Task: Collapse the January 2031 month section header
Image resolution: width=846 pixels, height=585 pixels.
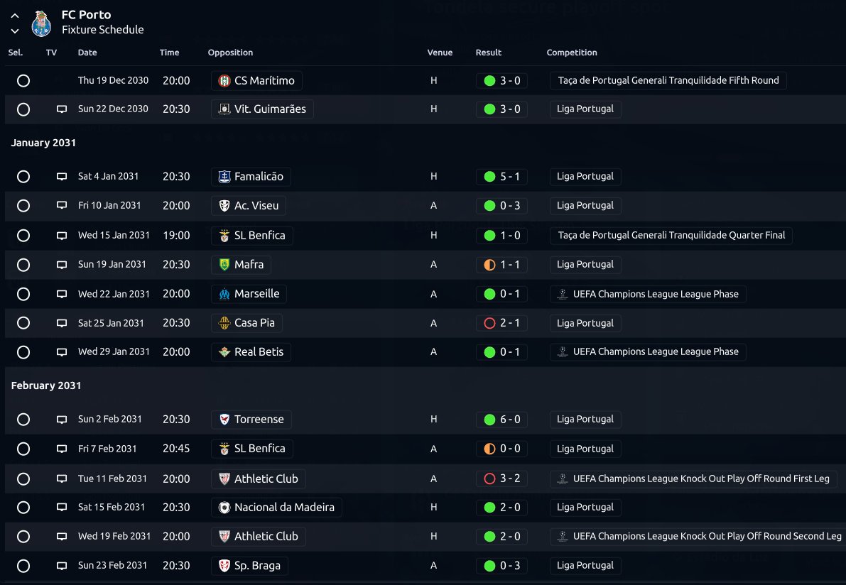Action: click(x=44, y=143)
